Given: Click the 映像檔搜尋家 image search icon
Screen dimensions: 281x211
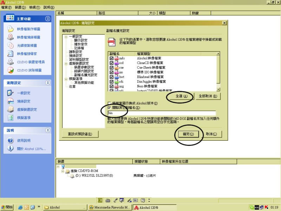Looking at the screenshot, I should coord(11,54).
